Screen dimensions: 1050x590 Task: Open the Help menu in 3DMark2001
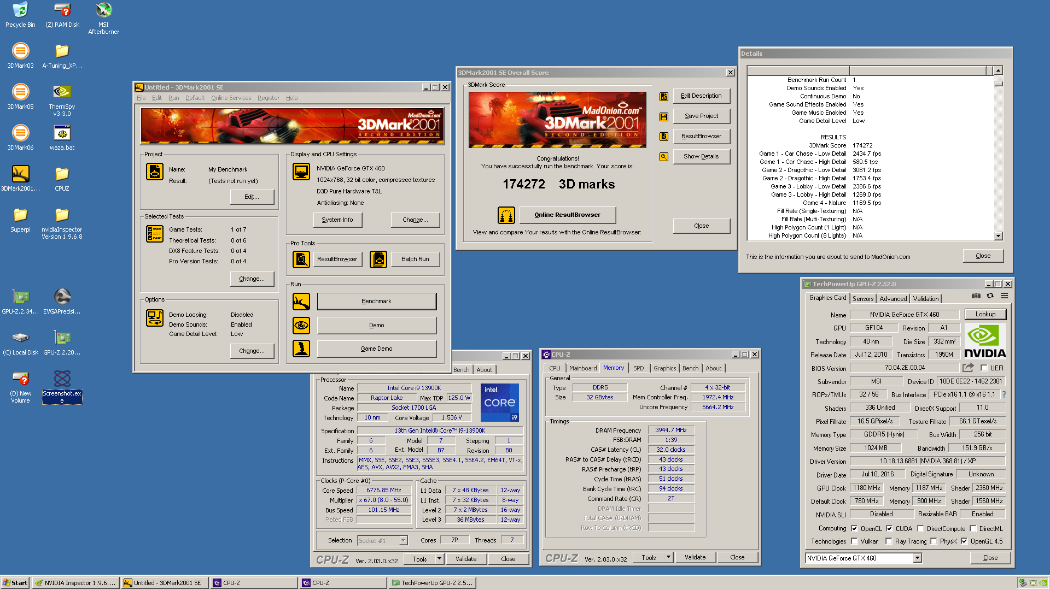pyautogui.click(x=292, y=98)
